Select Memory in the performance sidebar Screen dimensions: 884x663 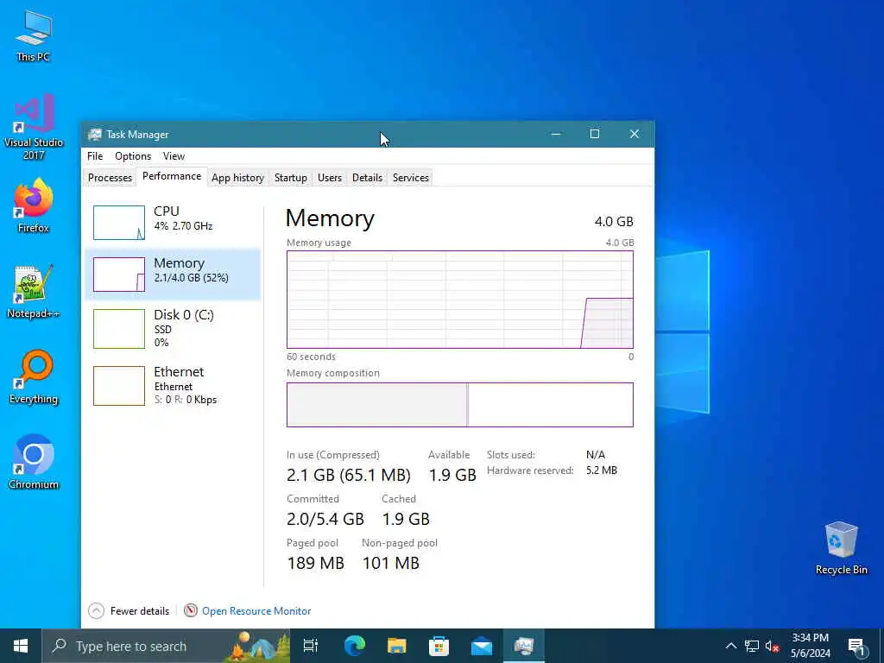[x=173, y=275]
